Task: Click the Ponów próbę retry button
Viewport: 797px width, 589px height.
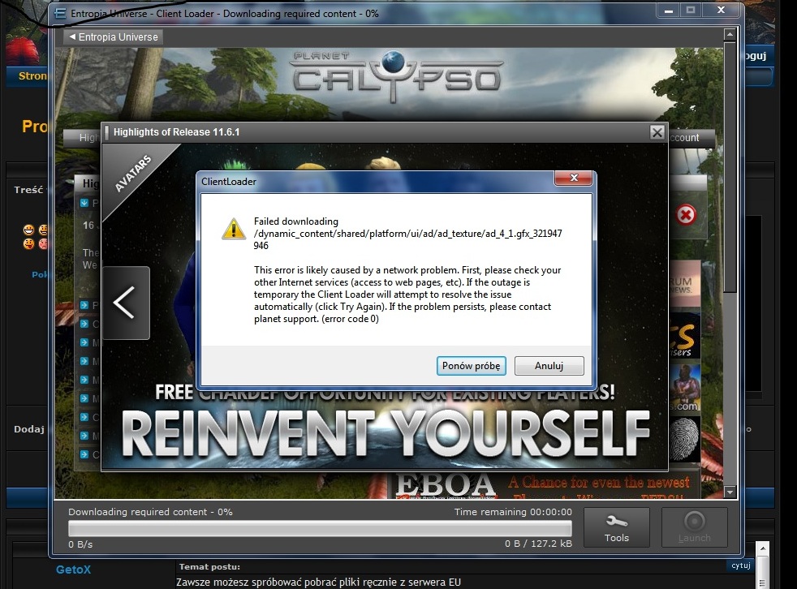Action: click(x=472, y=366)
